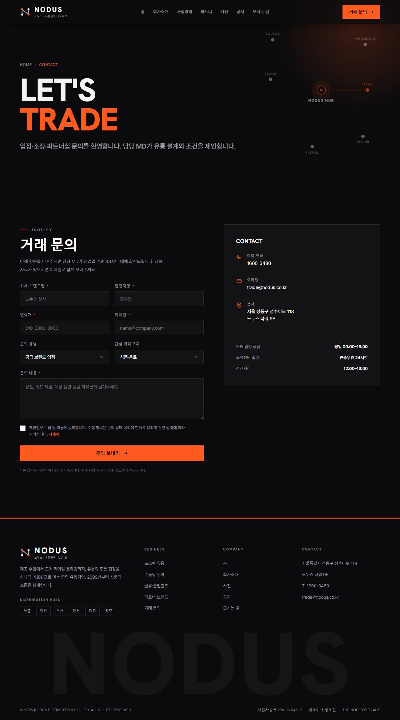Click the NODUS HUB node icon
Viewport: 400px width, 720px height.
[x=321, y=90]
